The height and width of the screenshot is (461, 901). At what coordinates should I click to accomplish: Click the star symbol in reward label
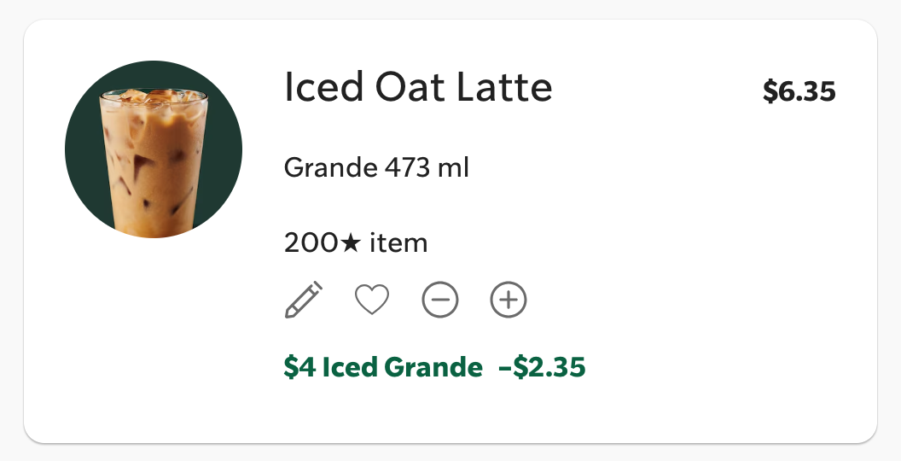(x=351, y=243)
